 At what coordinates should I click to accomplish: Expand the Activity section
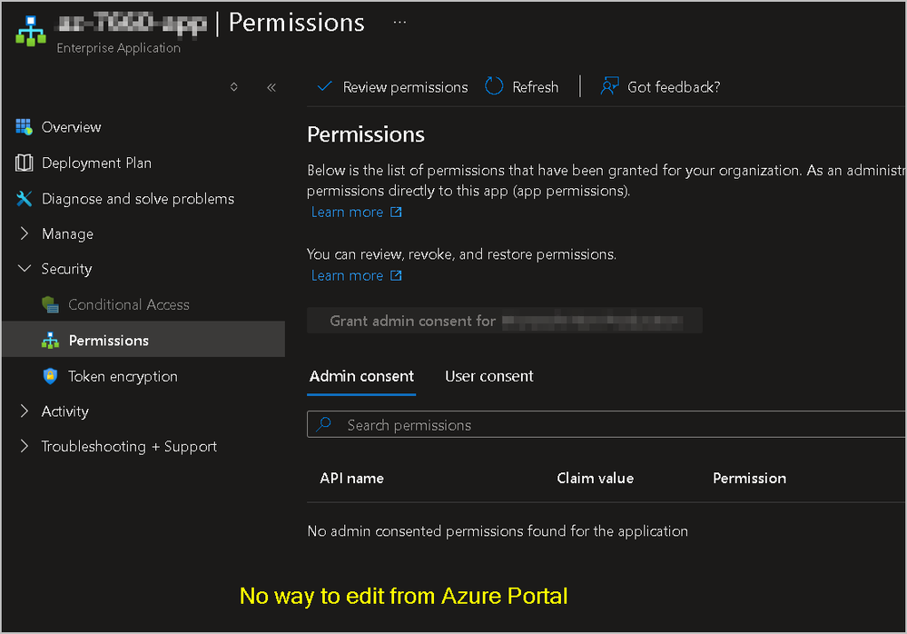(25, 411)
